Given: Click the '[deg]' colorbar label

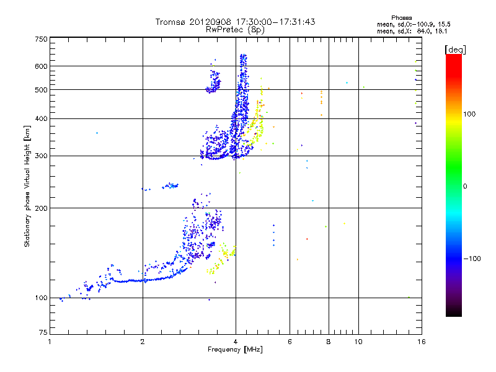Looking at the screenshot, I should tap(455, 50).
